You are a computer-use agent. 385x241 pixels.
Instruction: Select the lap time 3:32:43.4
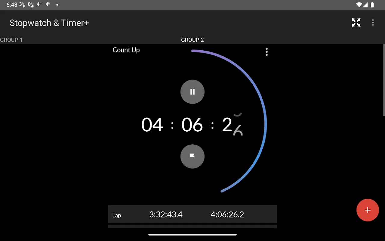[166, 214]
